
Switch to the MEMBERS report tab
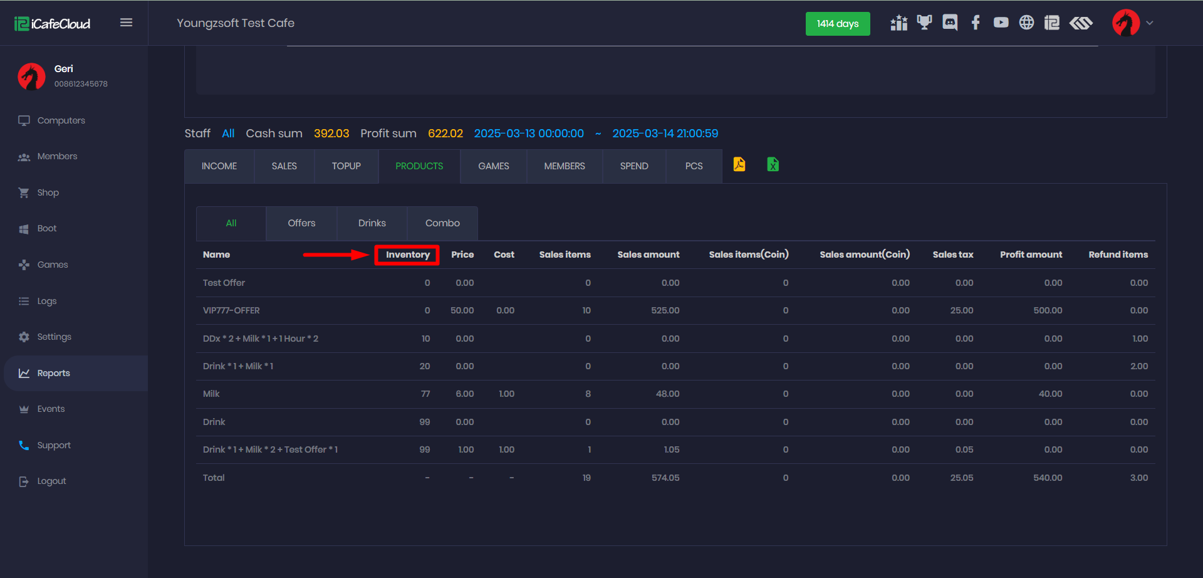coord(565,166)
